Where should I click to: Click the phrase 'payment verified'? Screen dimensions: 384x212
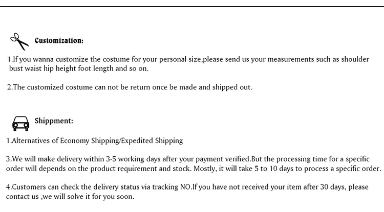[222, 159]
